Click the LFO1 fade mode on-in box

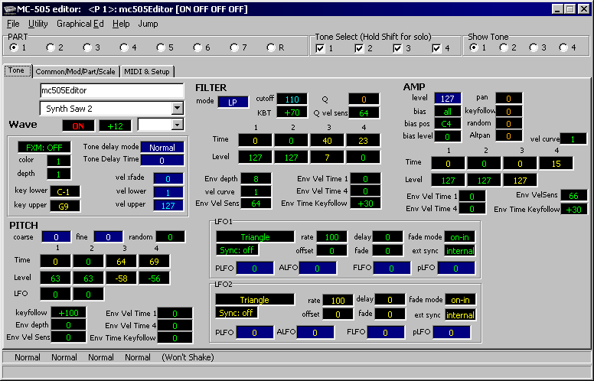(x=459, y=237)
